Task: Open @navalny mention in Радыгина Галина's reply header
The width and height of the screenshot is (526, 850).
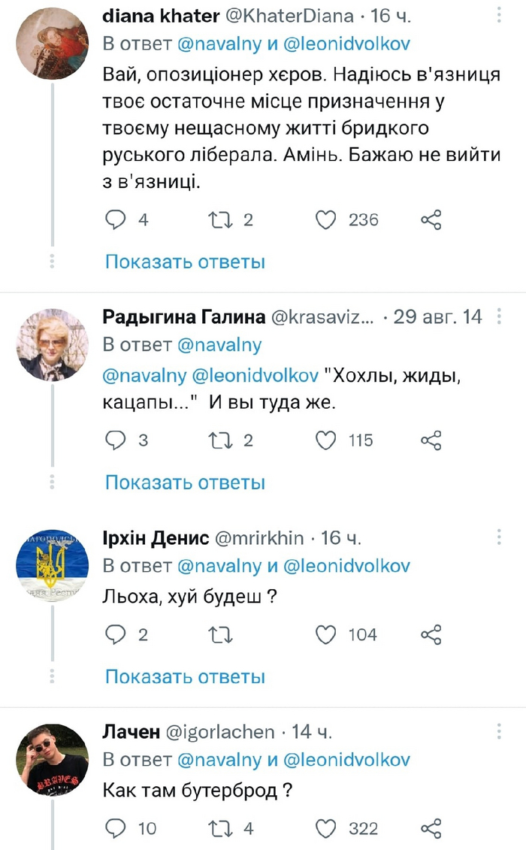Action: (219, 345)
